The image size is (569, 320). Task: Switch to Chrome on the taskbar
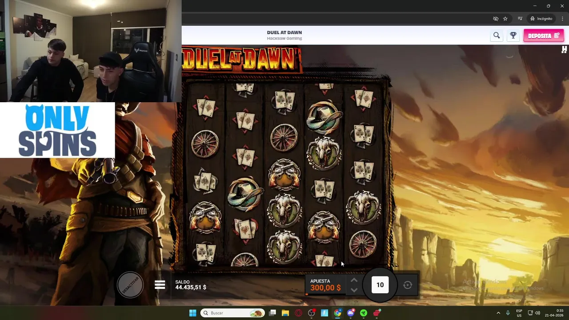338,313
